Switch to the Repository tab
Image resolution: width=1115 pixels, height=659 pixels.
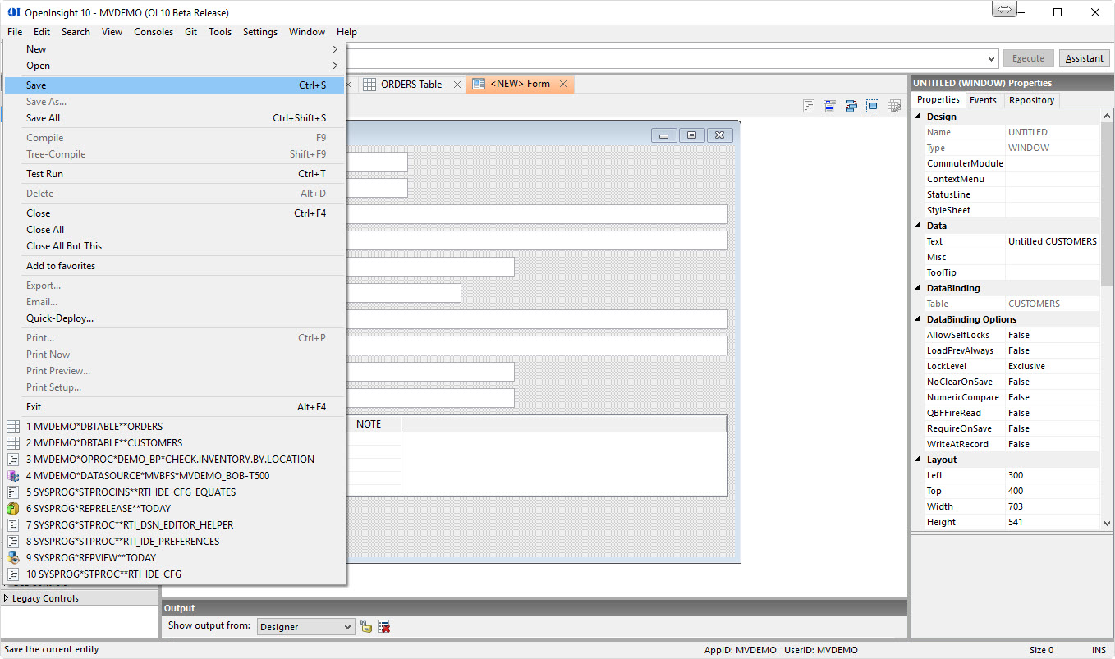pyautogui.click(x=1031, y=100)
